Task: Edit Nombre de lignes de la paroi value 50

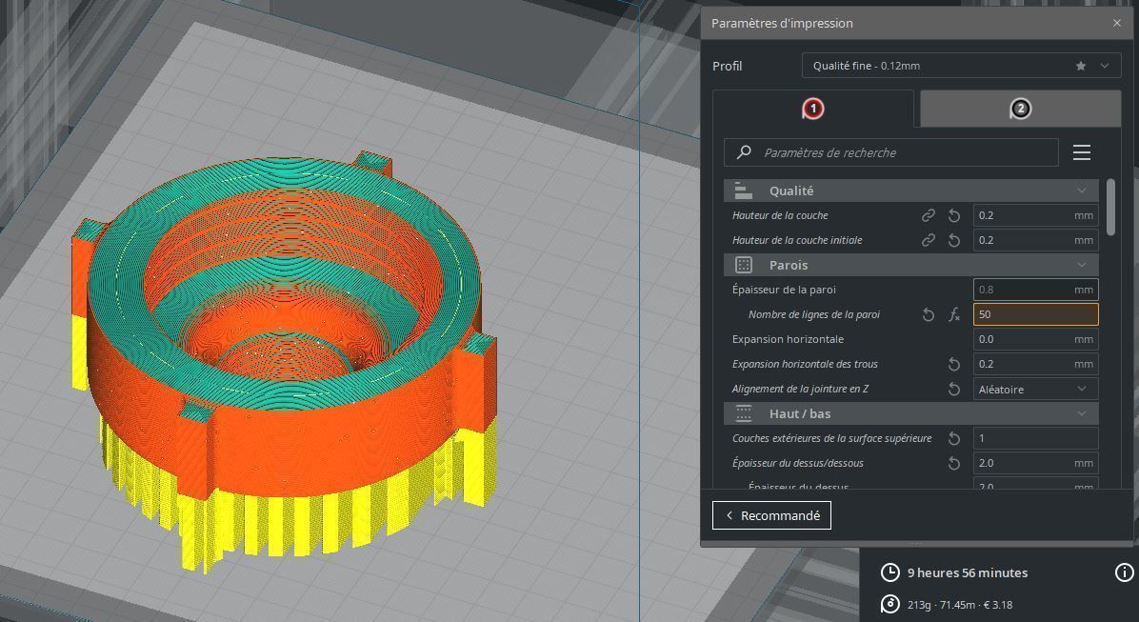Action: tap(1035, 314)
